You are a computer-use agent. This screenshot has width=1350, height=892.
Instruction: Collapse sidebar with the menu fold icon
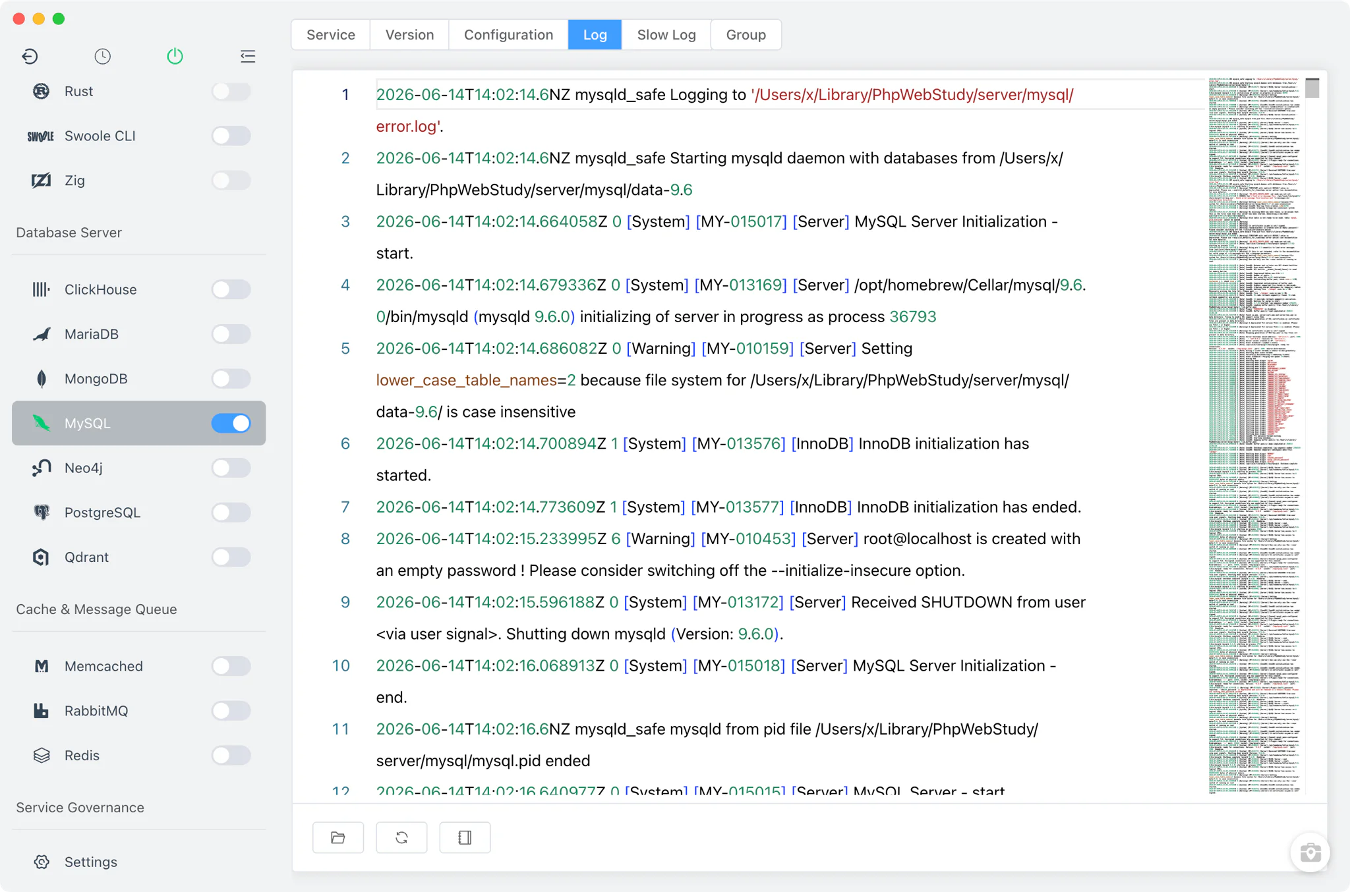(248, 57)
